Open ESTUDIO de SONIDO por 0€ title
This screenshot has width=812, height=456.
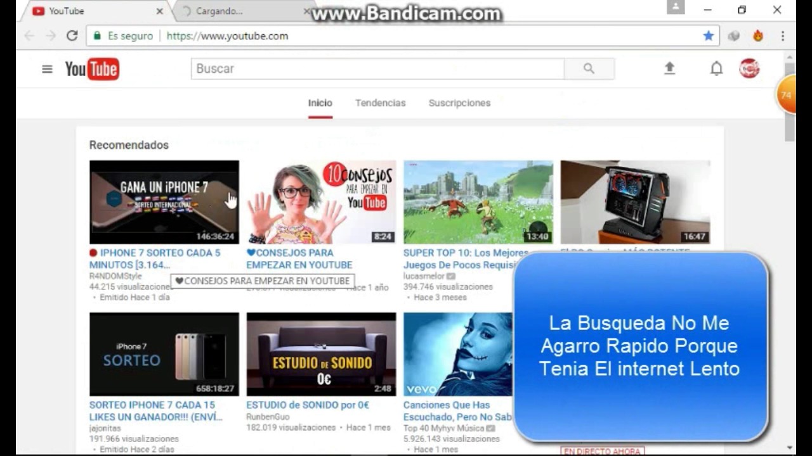(308, 405)
